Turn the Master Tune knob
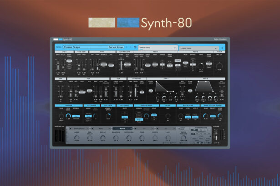 (x=61, y=116)
